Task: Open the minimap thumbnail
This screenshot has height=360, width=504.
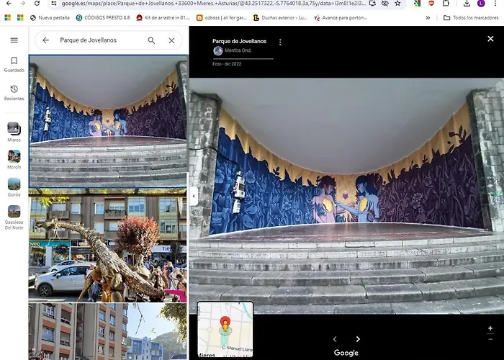Action: [x=225, y=329]
